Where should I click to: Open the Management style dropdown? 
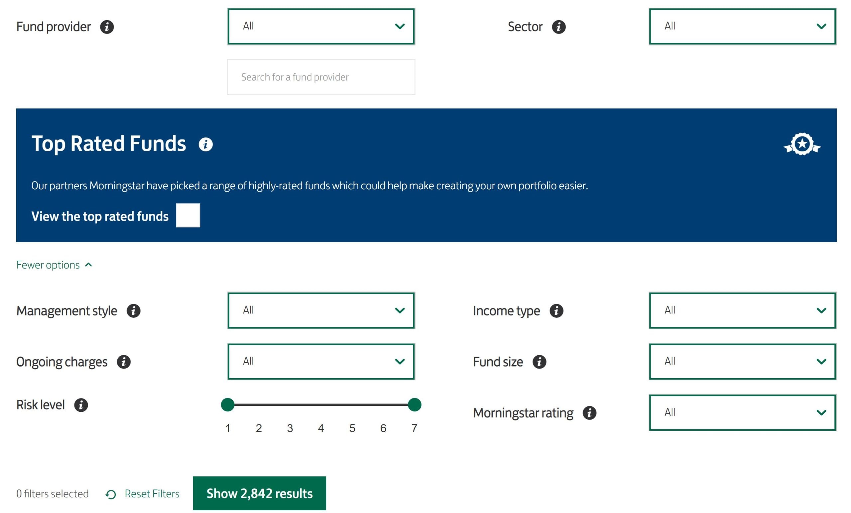(321, 311)
